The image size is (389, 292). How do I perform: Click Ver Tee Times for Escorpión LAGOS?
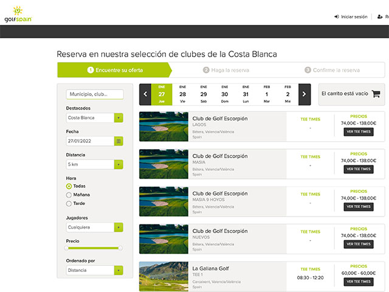pyautogui.click(x=359, y=132)
